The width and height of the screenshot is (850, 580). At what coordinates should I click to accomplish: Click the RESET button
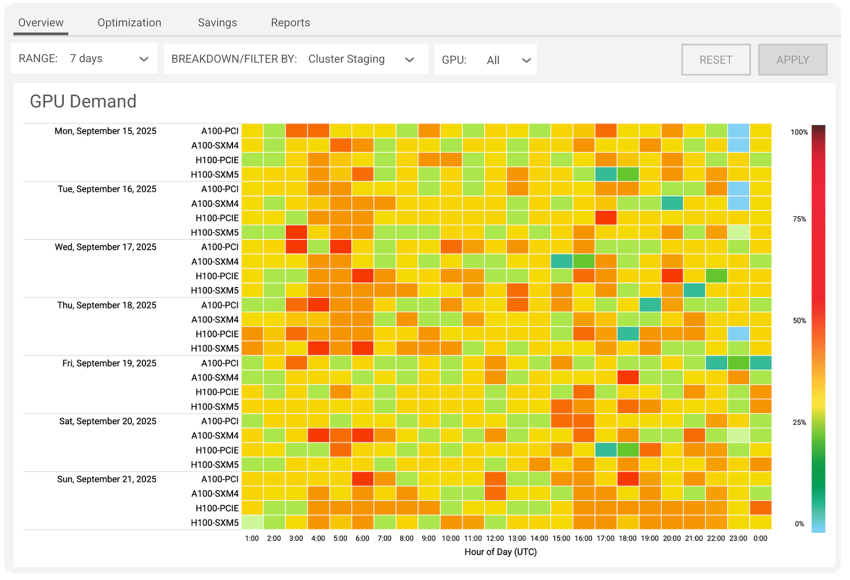pyautogui.click(x=715, y=60)
